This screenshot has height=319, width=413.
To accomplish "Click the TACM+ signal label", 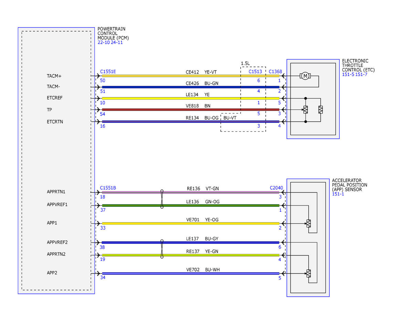I will [x=54, y=76].
